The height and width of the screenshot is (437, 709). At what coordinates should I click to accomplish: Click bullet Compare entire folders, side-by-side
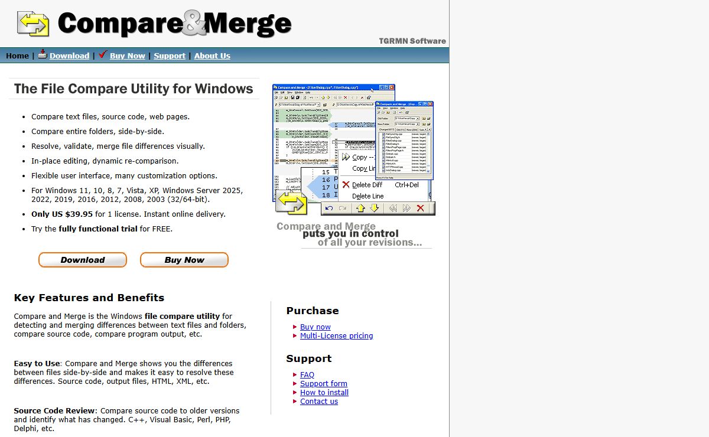pyautogui.click(x=98, y=131)
